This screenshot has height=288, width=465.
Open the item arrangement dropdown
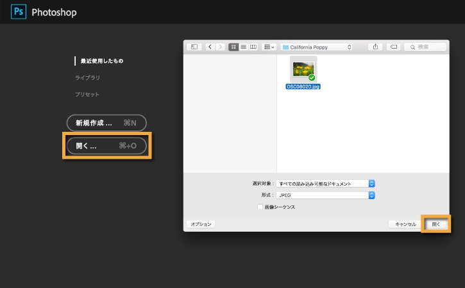(269, 47)
